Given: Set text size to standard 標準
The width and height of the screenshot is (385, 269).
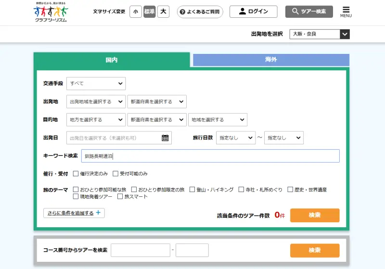Looking at the screenshot, I should (x=149, y=12).
